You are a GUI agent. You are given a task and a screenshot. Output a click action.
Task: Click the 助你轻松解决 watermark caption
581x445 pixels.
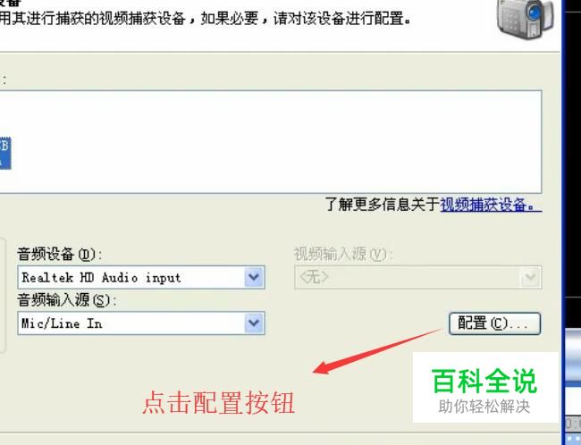(x=484, y=407)
